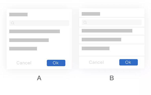The image size is (151, 95).
Task: Click the search magnifier icon in dialog A
Action: click(13, 23)
